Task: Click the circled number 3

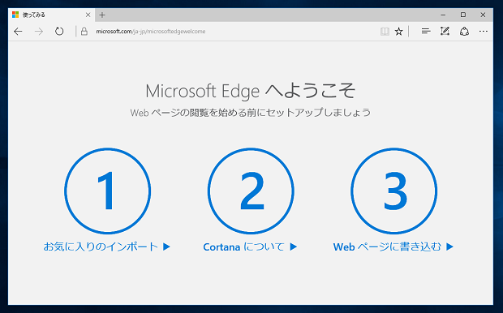Action: (x=394, y=191)
